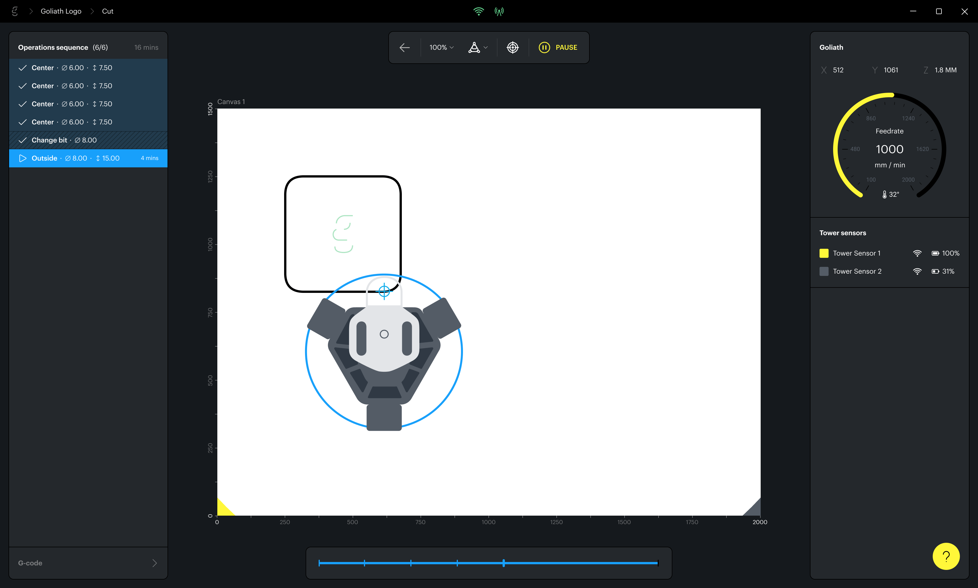This screenshot has height=588, width=978.
Task: Click the target crosshair recenter icon
Action: tap(512, 47)
